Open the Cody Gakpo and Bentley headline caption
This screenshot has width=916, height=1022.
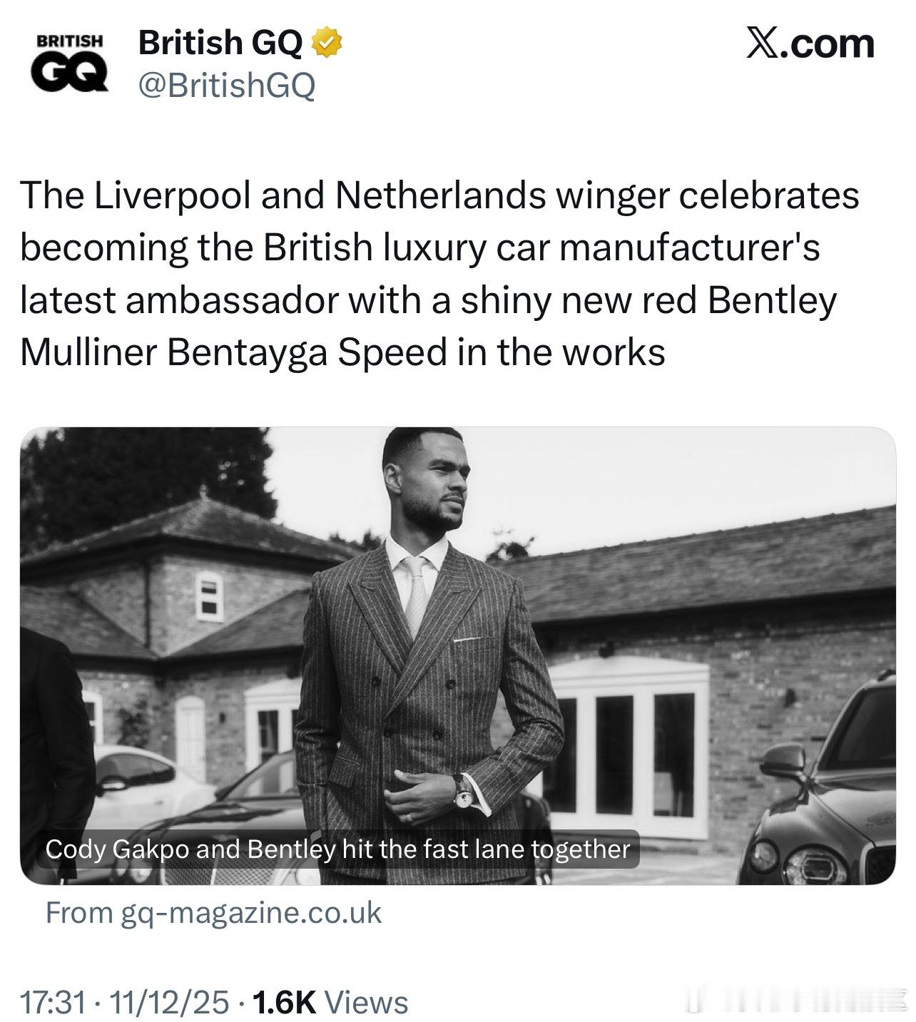337,849
